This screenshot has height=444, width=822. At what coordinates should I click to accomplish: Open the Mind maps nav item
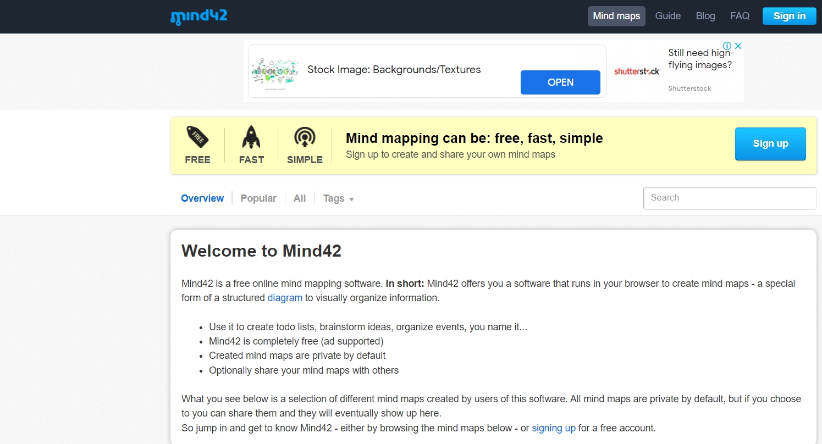pos(616,16)
